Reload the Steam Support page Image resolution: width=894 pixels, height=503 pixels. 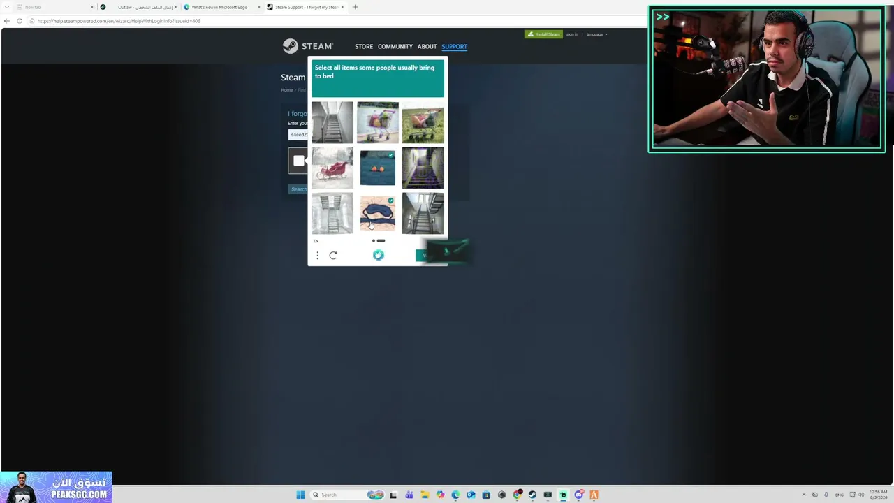(x=19, y=21)
